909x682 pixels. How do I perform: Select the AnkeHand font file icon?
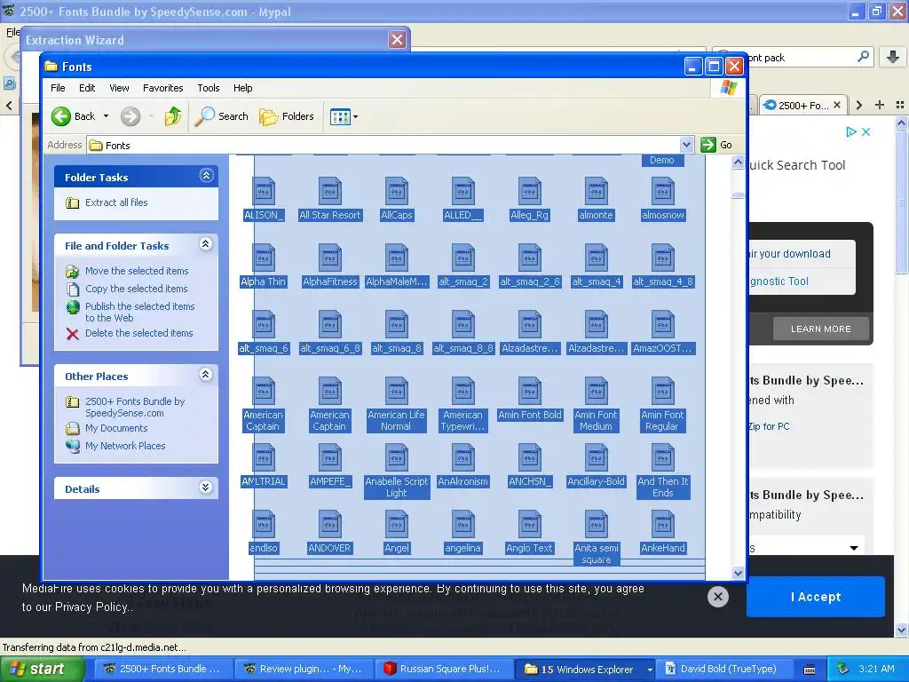(662, 525)
